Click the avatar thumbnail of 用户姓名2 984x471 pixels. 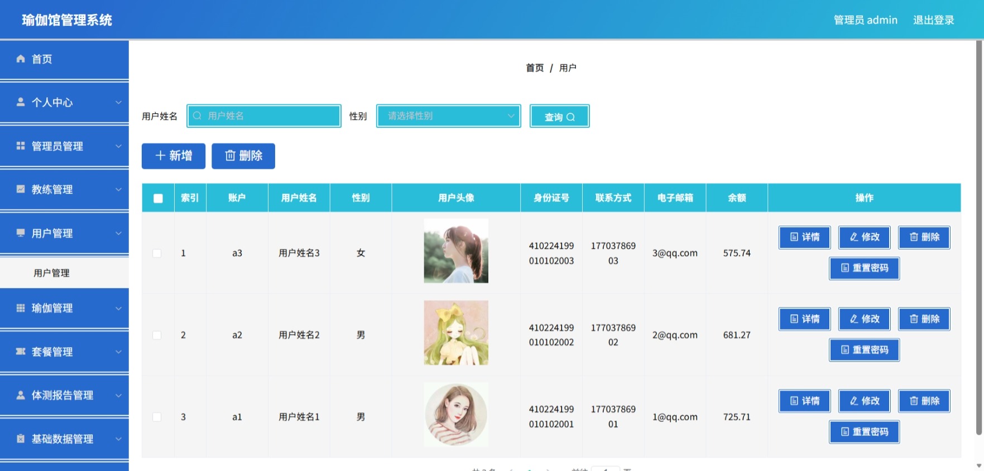point(456,333)
